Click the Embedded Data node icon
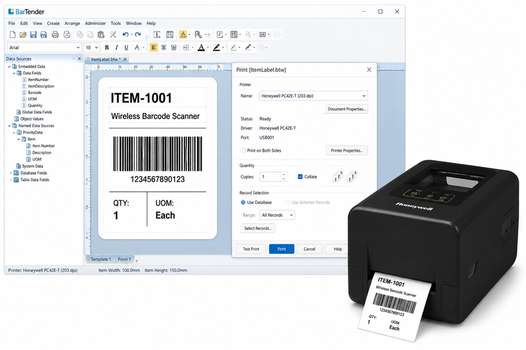 click(14, 66)
